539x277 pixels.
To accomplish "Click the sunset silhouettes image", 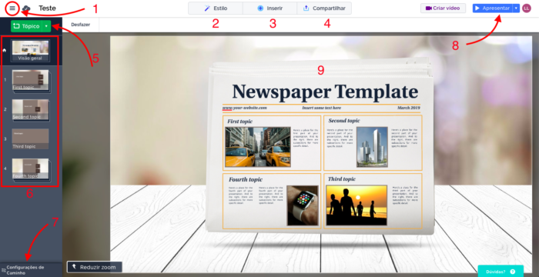I will tap(357, 205).
